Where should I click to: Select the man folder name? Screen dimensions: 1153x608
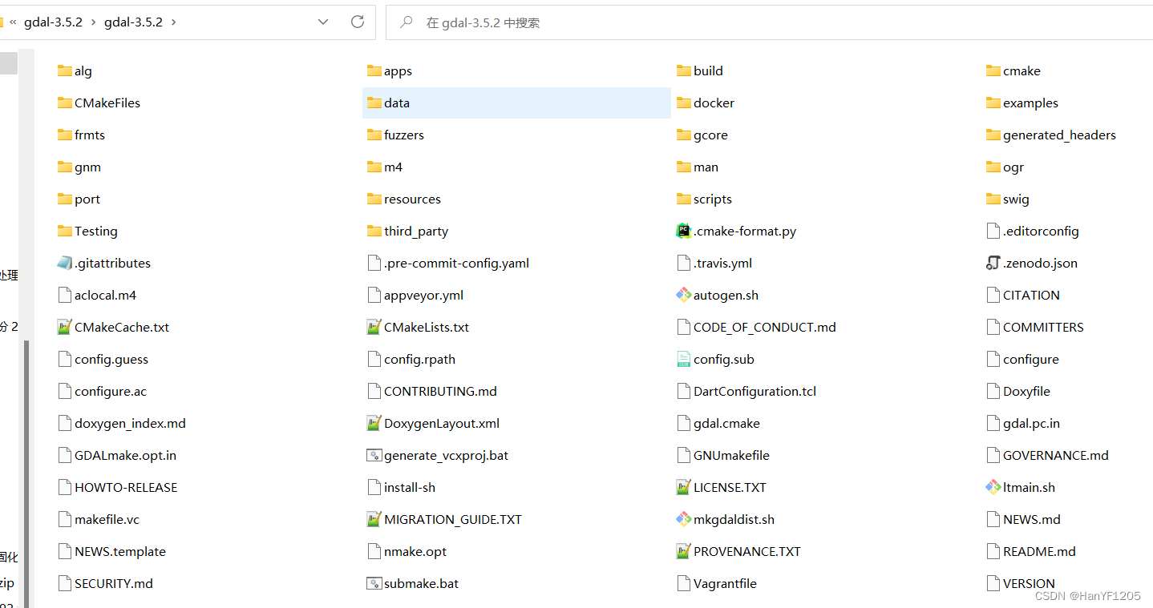coord(706,167)
